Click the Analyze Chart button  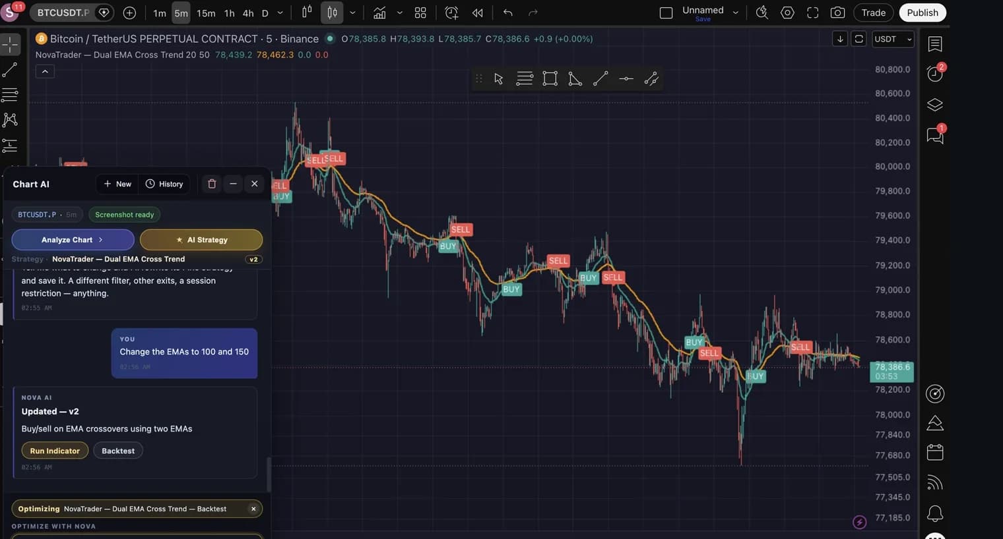pos(73,240)
